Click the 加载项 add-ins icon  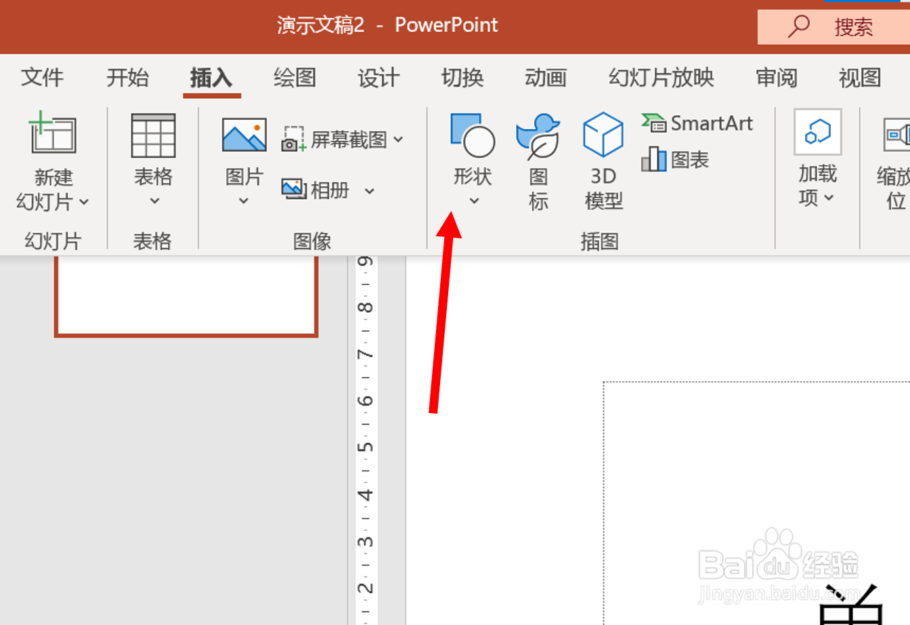[818, 132]
